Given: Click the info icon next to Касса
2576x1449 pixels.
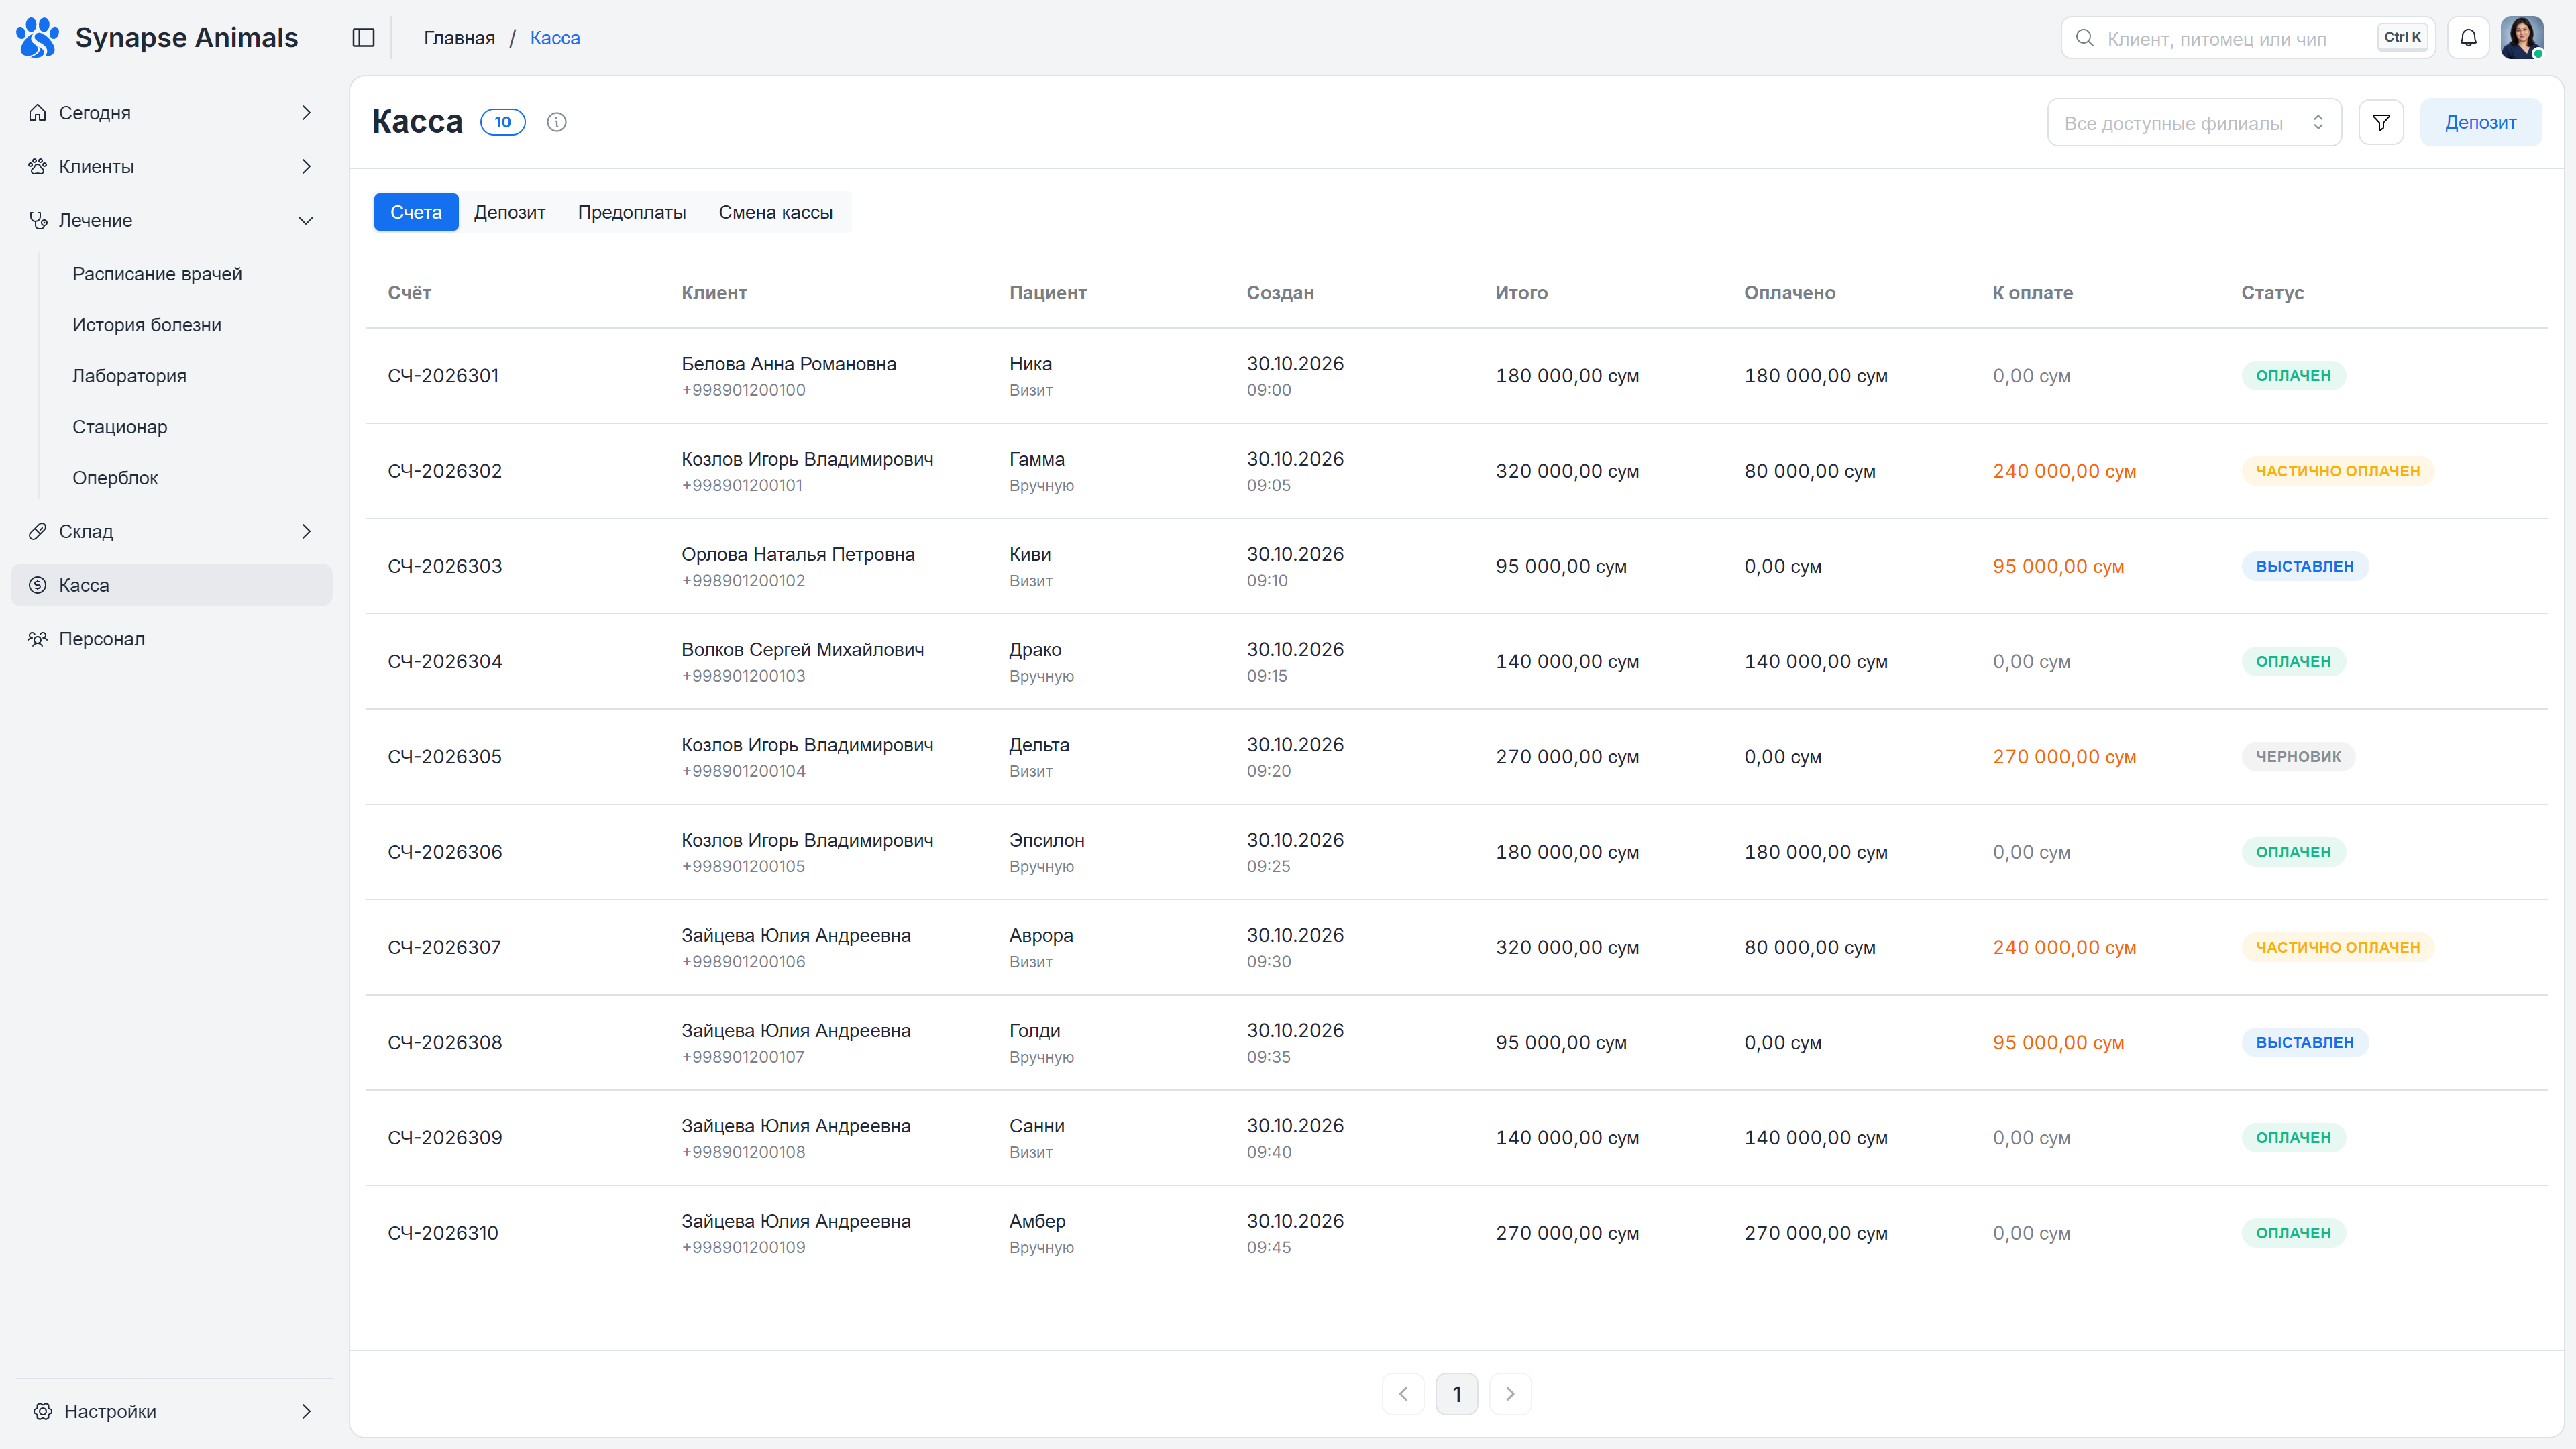Looking at the screenshot, I should pyautogui.click(x=557, y=122).
